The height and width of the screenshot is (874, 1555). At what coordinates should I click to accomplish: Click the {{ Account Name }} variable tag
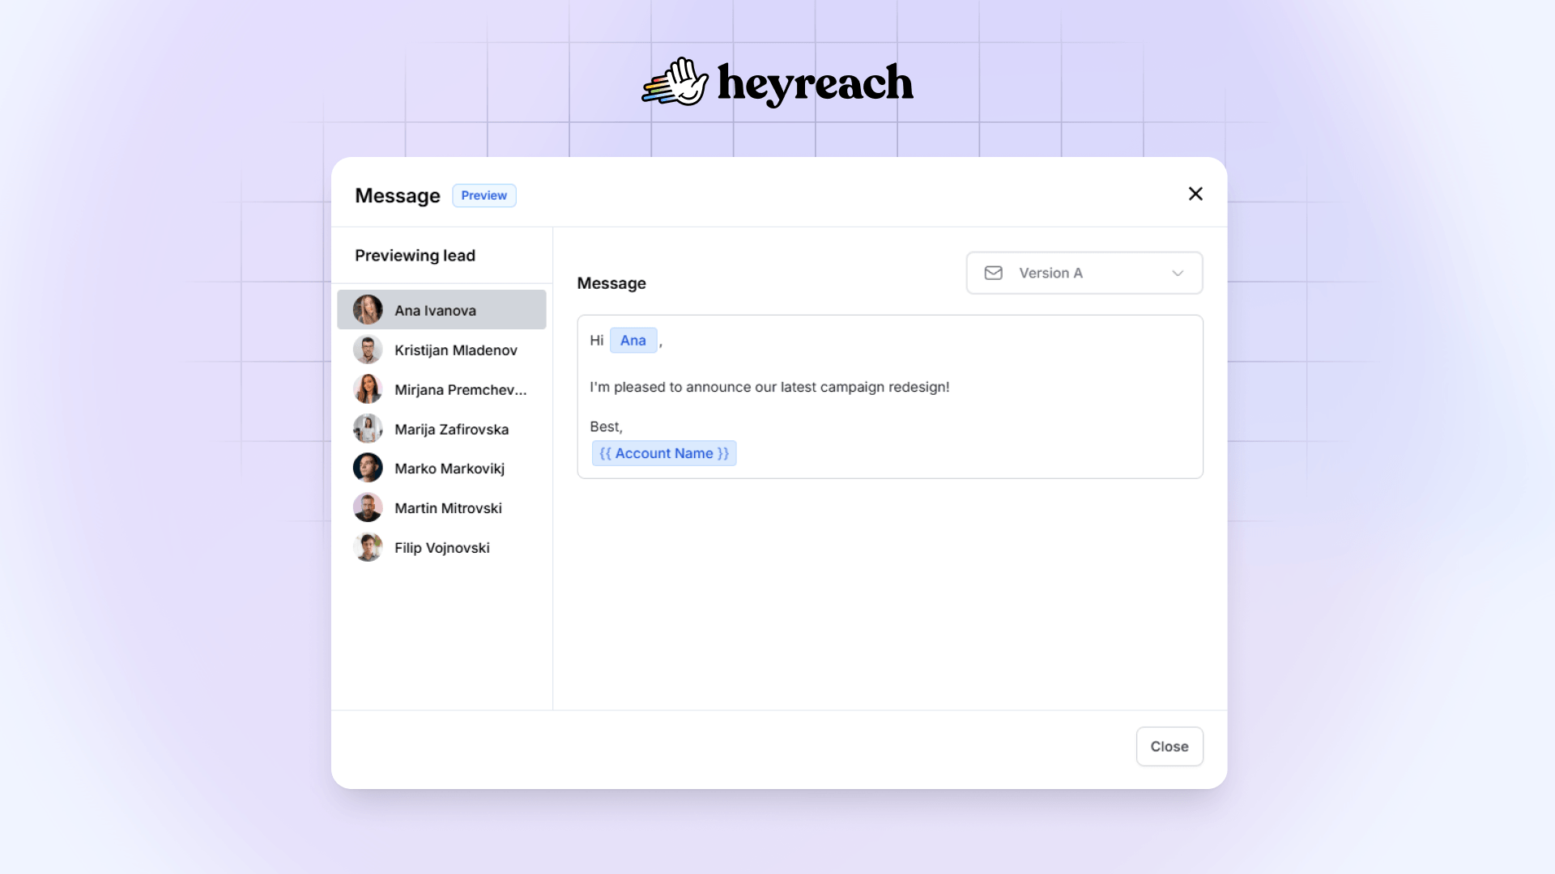(x=664, y=453)
